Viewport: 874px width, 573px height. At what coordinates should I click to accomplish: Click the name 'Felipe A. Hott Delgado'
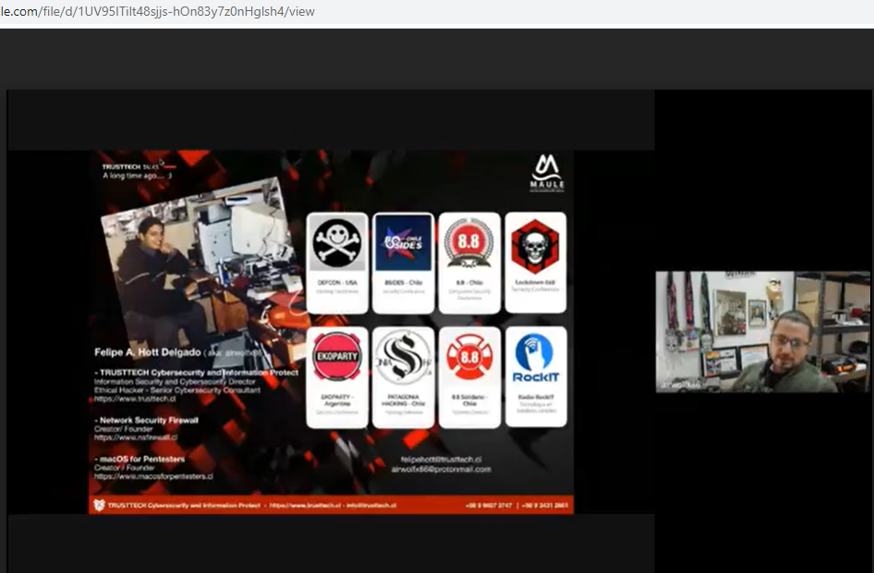(x=148, y=352)
